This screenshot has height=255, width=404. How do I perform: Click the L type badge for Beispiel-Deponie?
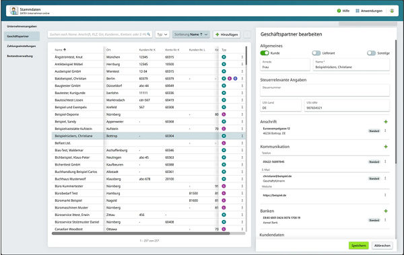[224, 114]
